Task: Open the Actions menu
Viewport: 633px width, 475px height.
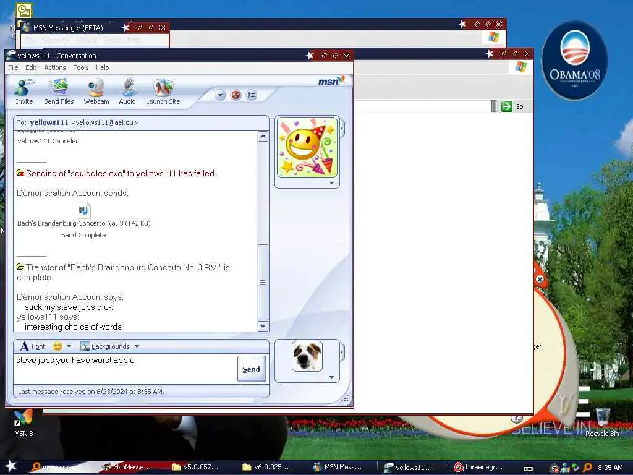Action: click(x=54, y=67)
